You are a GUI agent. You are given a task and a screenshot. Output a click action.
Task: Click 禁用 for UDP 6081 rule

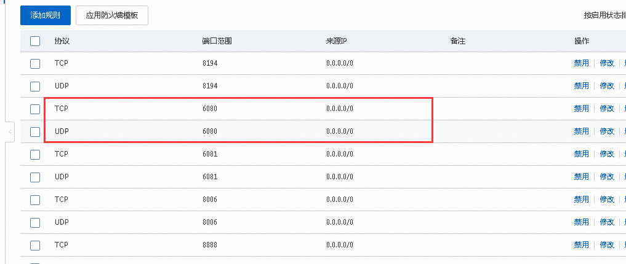581,177
